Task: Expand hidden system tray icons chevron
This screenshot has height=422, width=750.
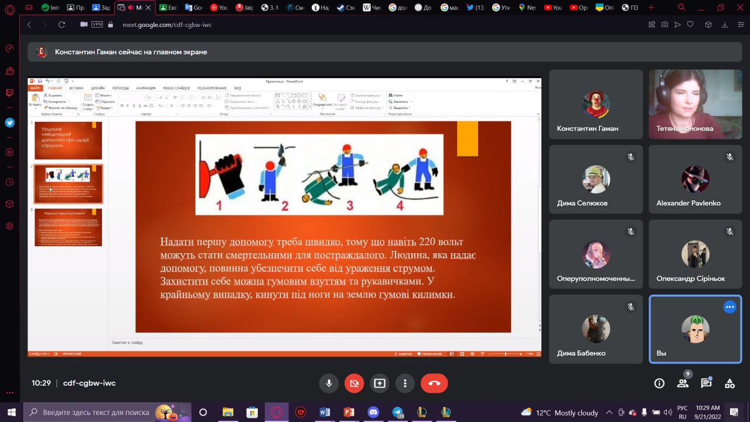Action: click(x=609, y=412)
